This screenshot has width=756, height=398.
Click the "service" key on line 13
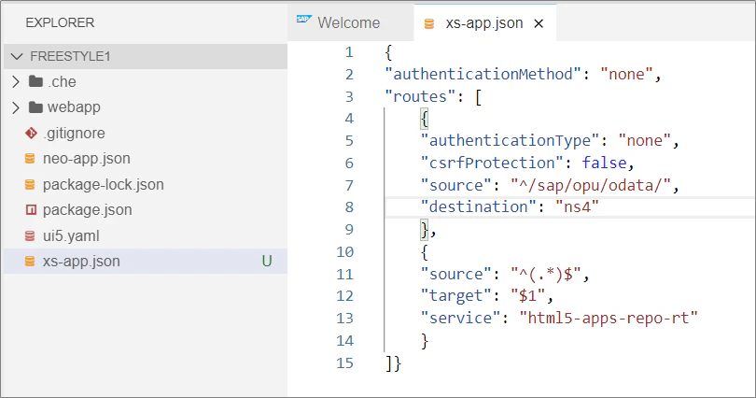[x=461, y=318]
